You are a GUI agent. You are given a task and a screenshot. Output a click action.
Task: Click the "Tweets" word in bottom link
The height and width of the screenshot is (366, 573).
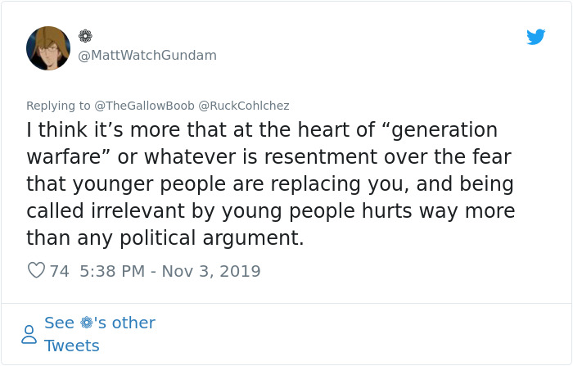tap(72, 346)
